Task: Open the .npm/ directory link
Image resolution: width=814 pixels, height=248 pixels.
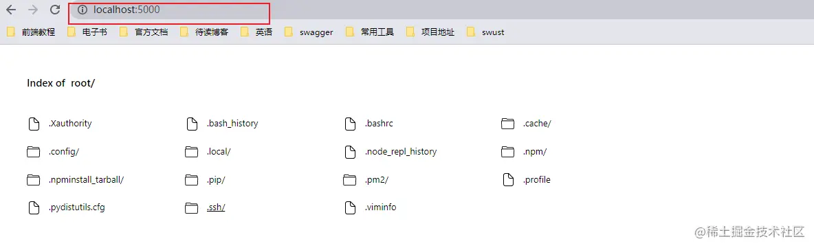Action: coord(535,152)
